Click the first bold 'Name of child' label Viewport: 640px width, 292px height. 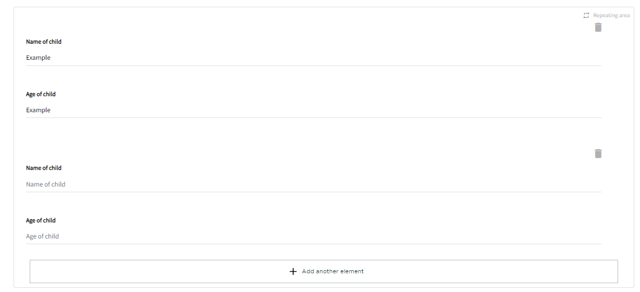tap(44, 42)
